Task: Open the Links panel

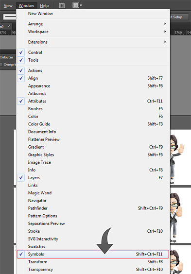Action: (x=93, y=185)
